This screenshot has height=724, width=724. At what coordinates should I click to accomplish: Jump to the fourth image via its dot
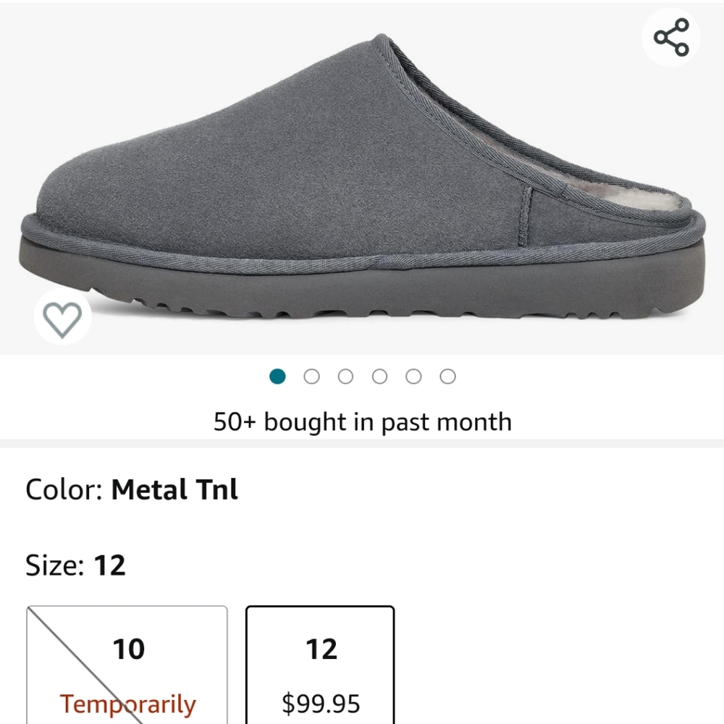379,376
